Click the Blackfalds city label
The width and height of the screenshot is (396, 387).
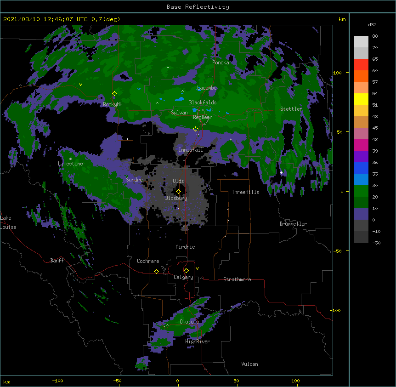[x=203, y=102]
